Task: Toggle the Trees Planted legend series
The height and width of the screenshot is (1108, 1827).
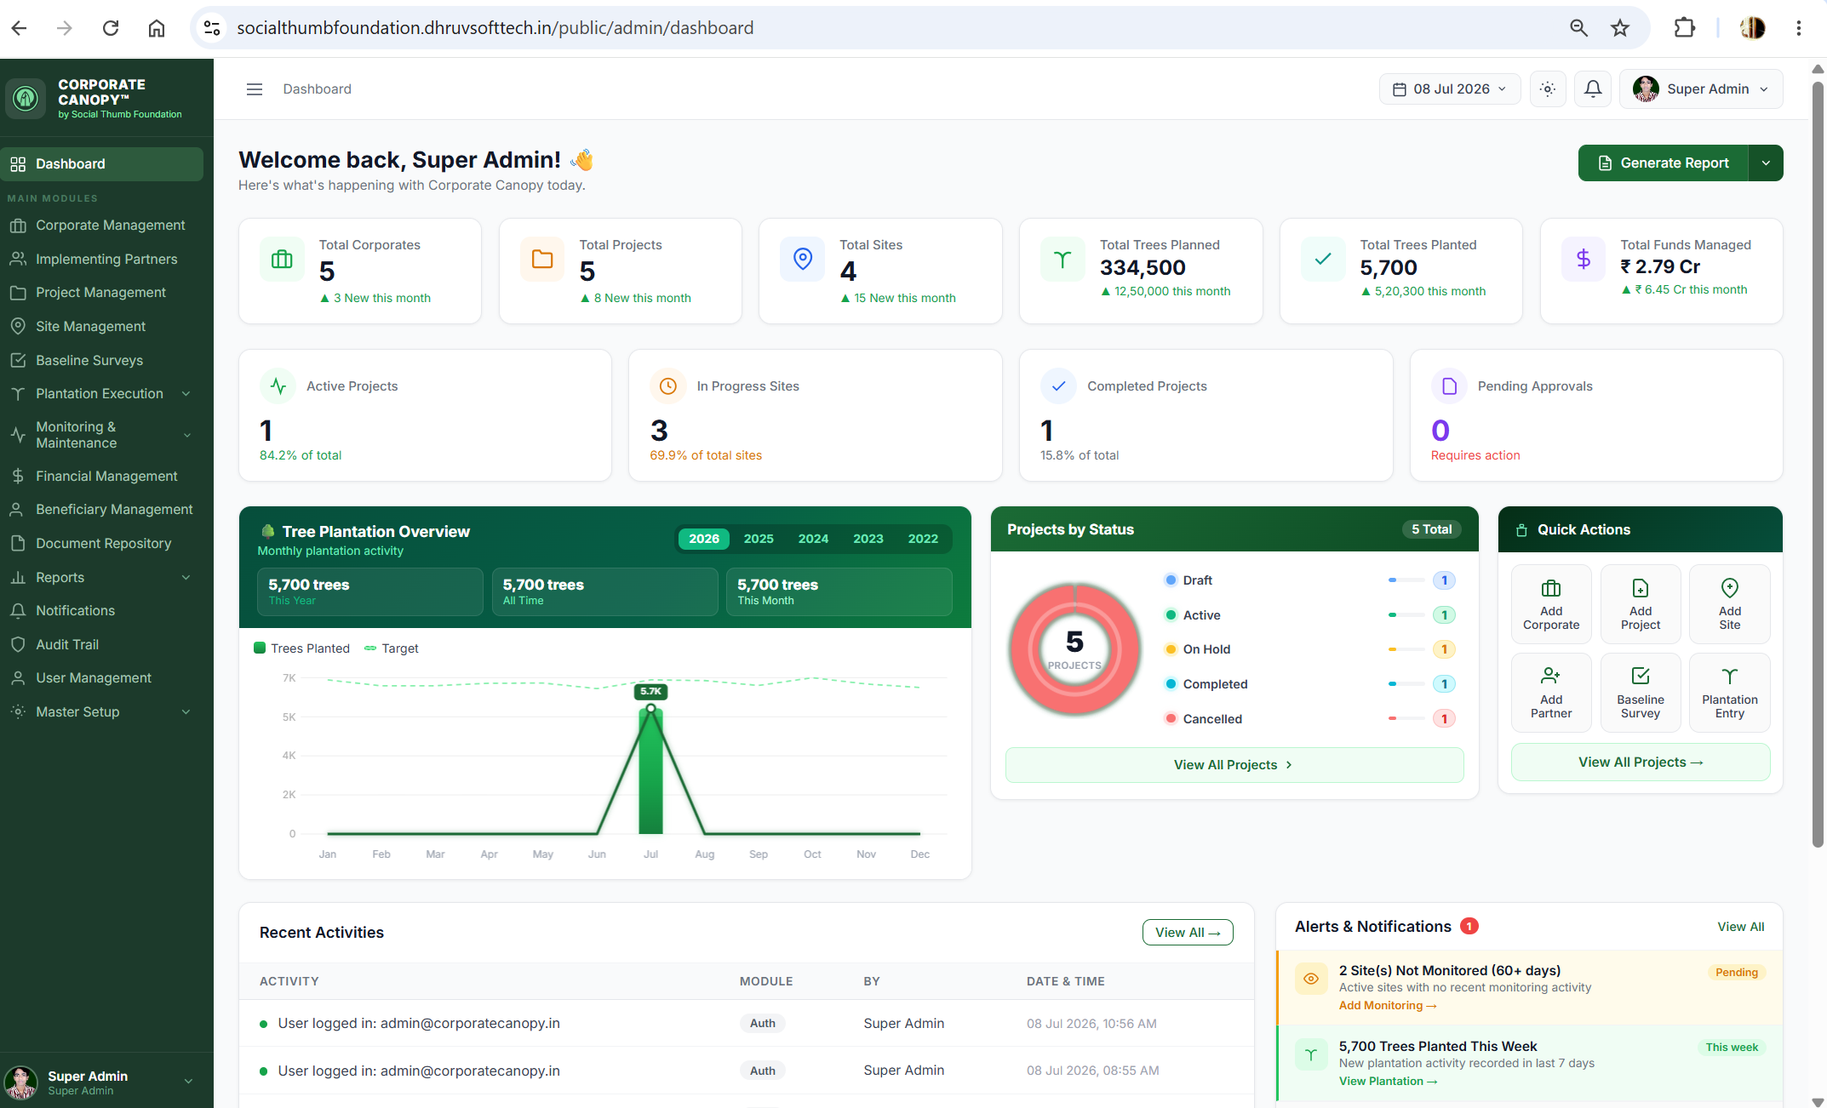Action: [301, 648]
